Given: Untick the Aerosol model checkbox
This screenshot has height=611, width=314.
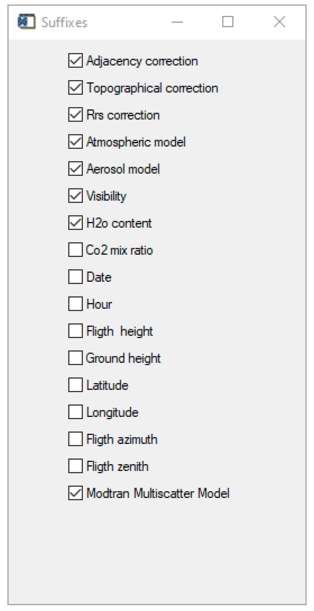Looking at the screenshot, I should point(75,169).
